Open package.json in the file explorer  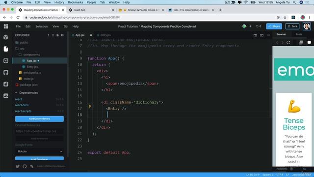pos(28,85)
